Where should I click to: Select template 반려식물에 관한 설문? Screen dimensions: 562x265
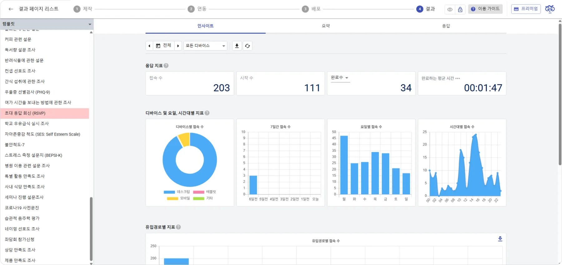[x=45, y=60]
